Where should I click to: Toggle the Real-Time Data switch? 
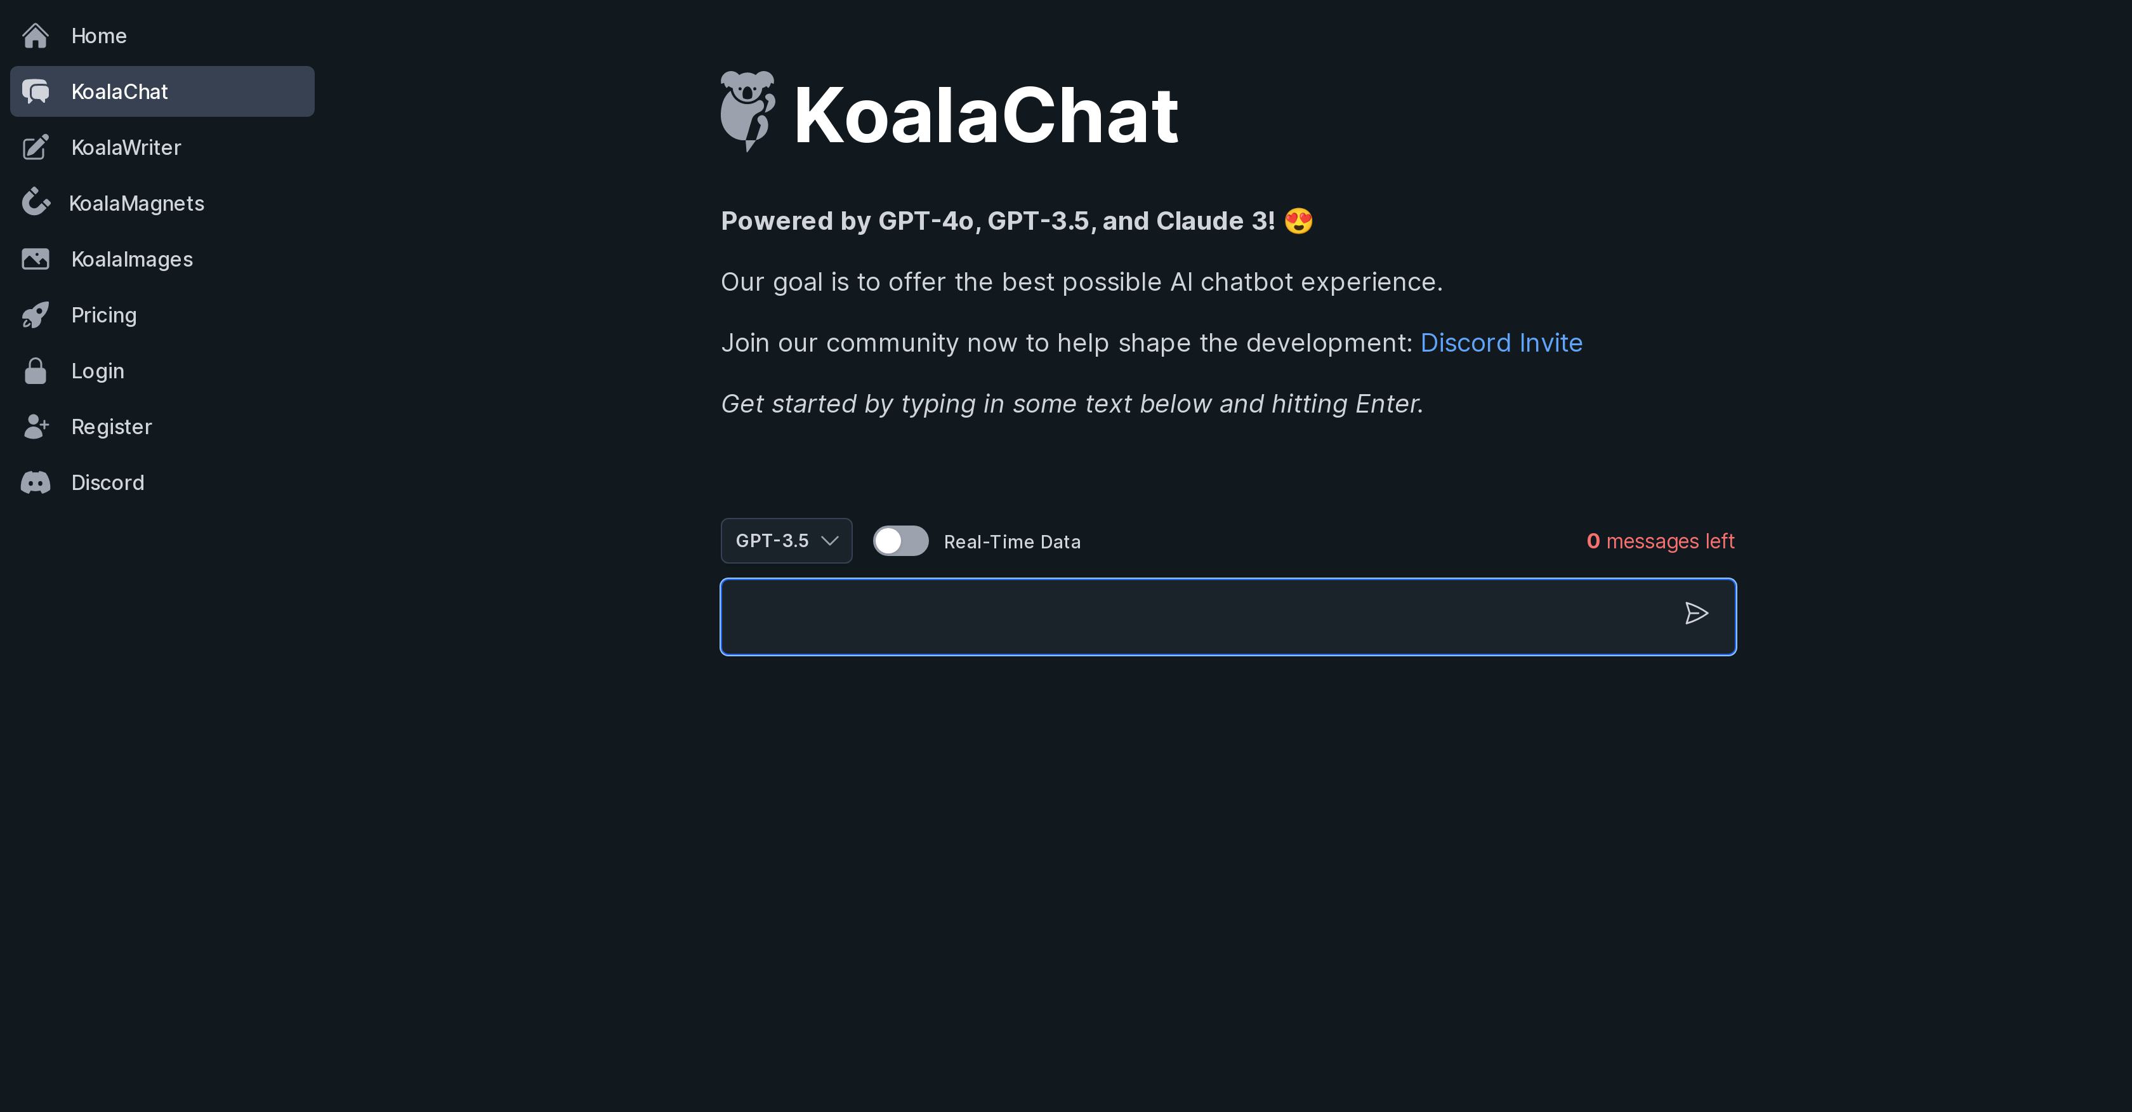tap(901, 541)
